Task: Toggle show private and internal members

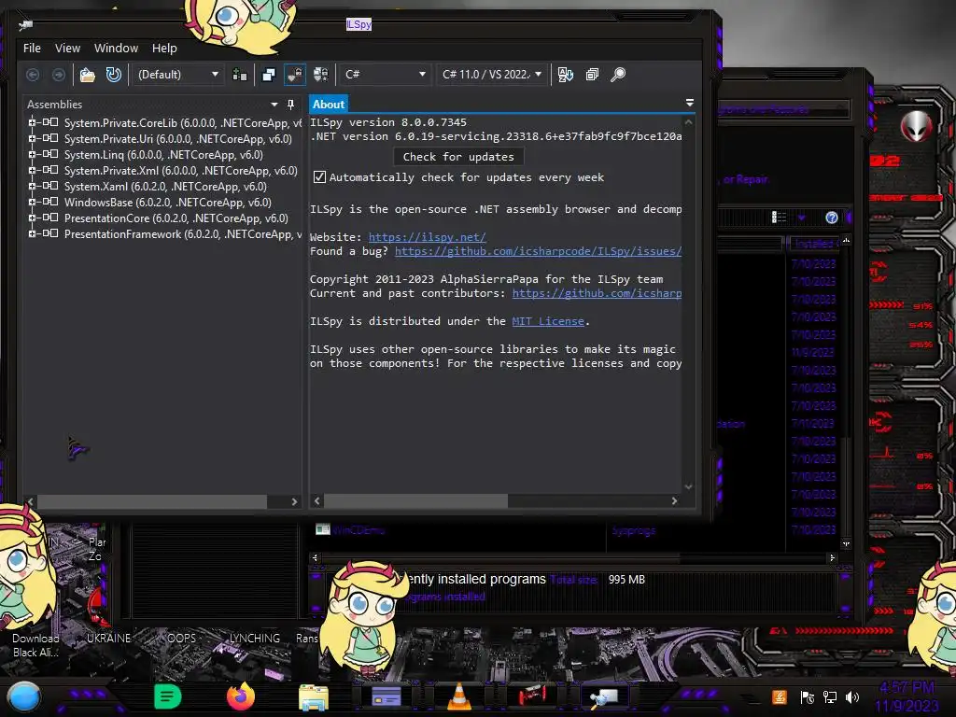Action: coord(294,75)
